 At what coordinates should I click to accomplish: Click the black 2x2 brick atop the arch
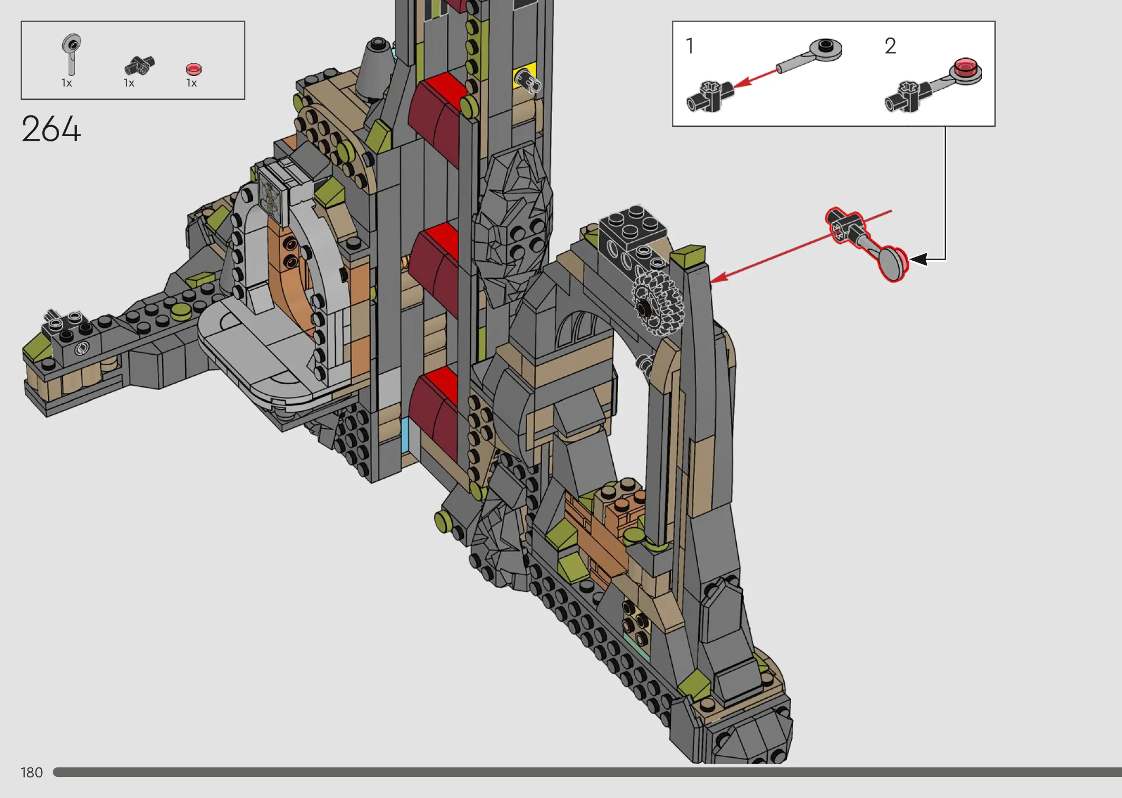click(x=633, y=229)
